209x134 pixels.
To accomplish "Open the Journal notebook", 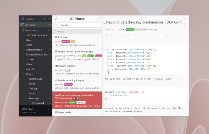I will [x=35, y=69].
